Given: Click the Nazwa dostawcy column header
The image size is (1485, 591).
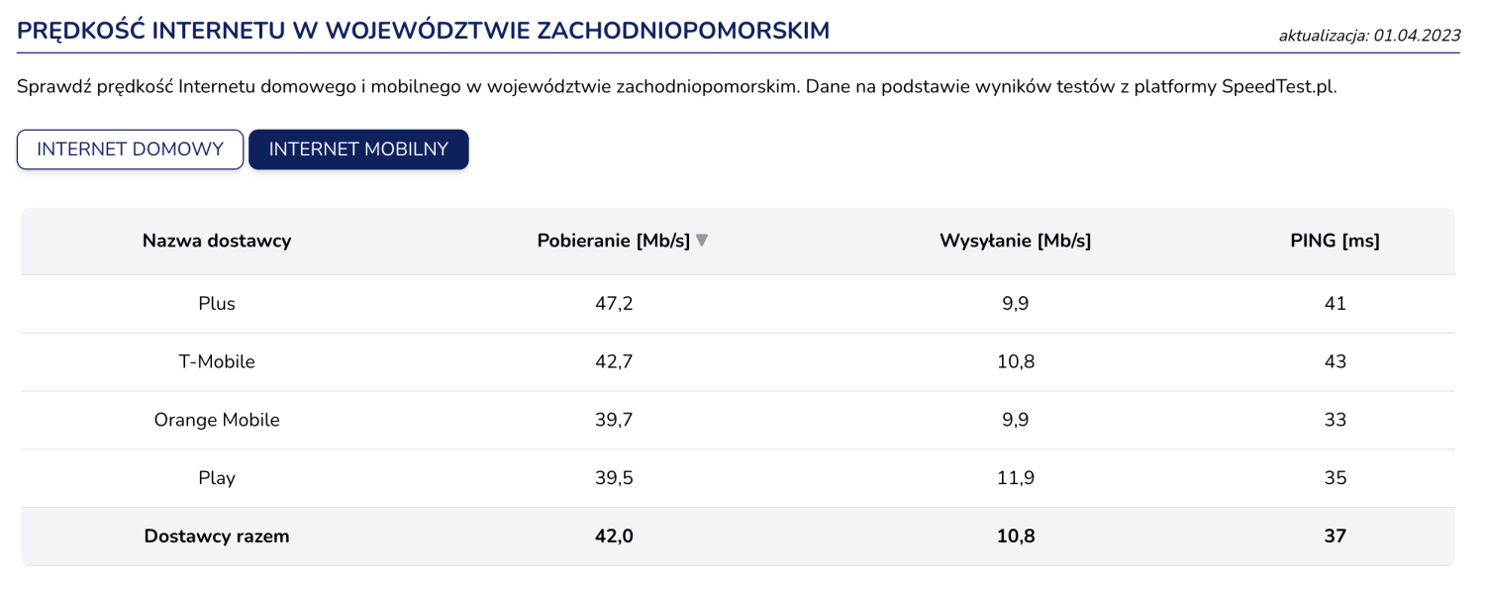Looking at the screenshot, I should [217, 241].
